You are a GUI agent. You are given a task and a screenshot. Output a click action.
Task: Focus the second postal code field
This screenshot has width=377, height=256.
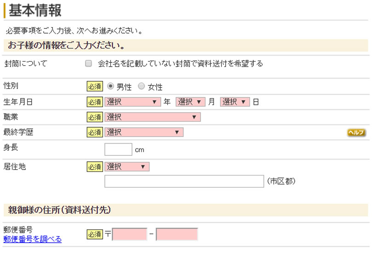177,234
